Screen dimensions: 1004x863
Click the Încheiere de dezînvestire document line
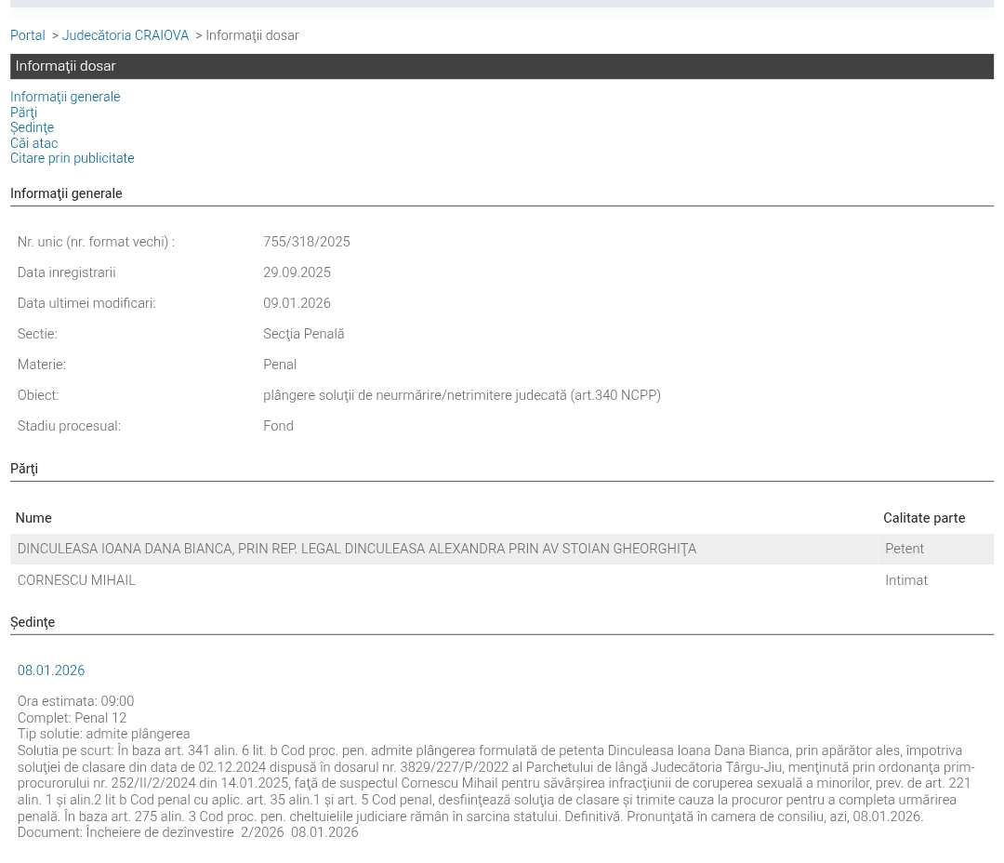188,832
